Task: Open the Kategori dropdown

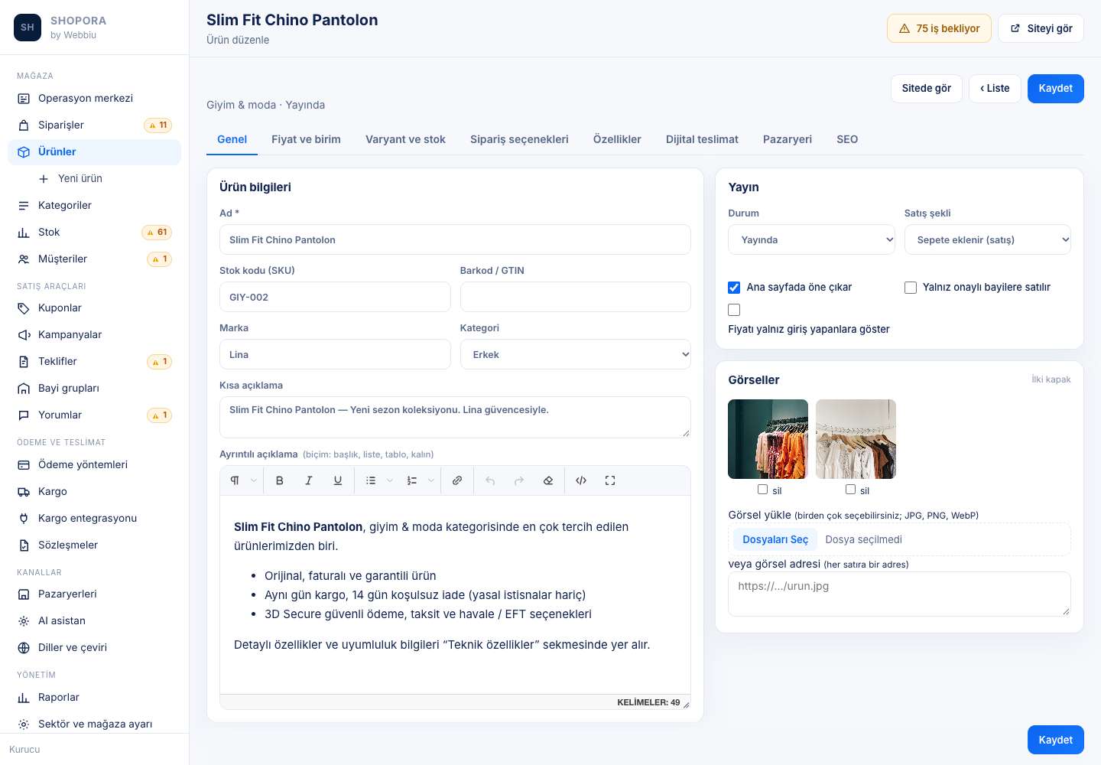Action: tap(576, 354)
